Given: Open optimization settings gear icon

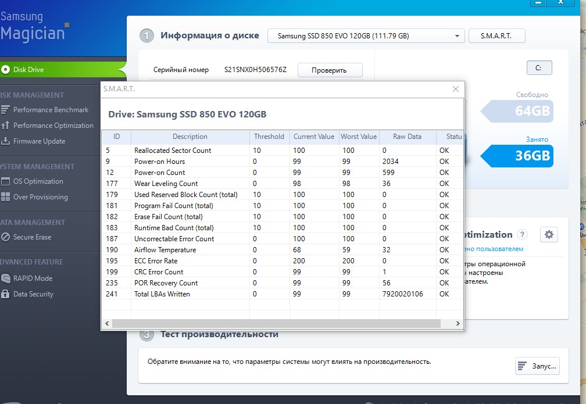Looking at the screenshot, I should [x=549, y=234].
